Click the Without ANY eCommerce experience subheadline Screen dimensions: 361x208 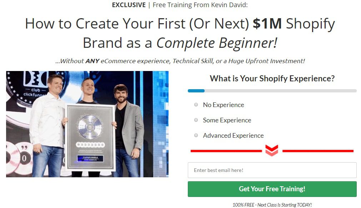(180, 61)
